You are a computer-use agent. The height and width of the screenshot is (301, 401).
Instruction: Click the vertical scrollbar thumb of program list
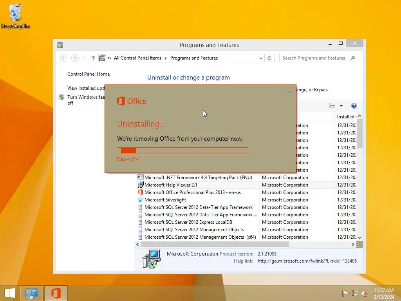click(x=360, y=133)
